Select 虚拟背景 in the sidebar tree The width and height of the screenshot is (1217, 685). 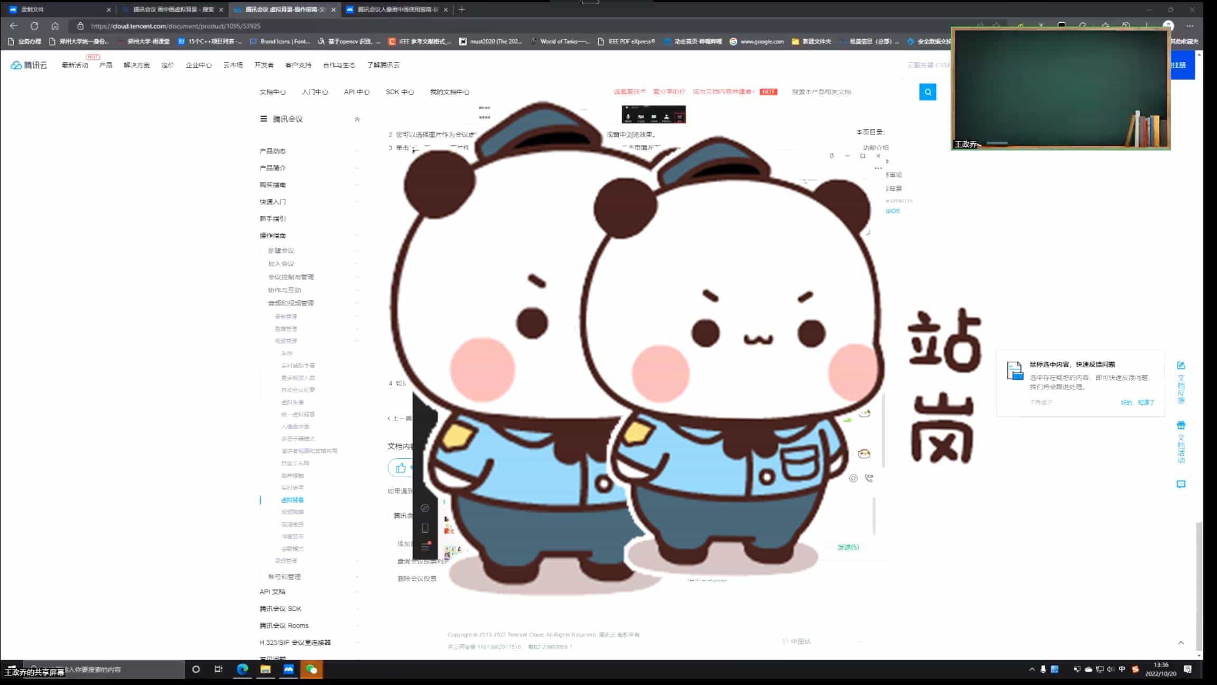292,500
